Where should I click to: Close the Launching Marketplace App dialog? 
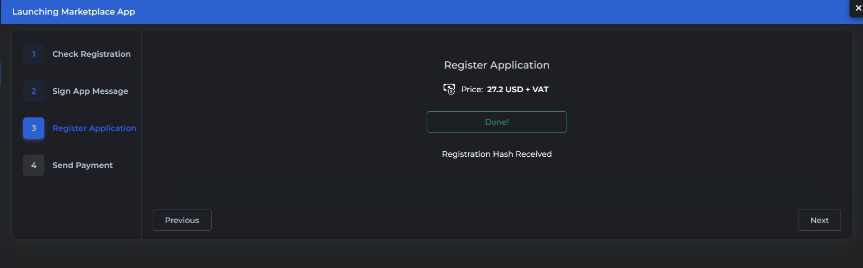point(857,8)
